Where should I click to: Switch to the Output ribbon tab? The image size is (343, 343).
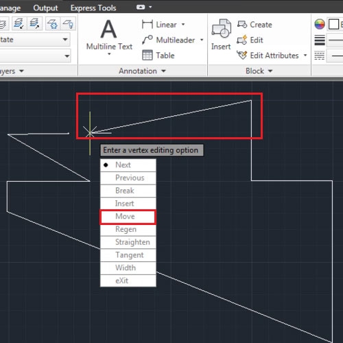coord(45,8)
